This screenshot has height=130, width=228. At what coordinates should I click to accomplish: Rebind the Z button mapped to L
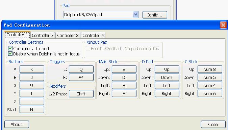point(32,102)
